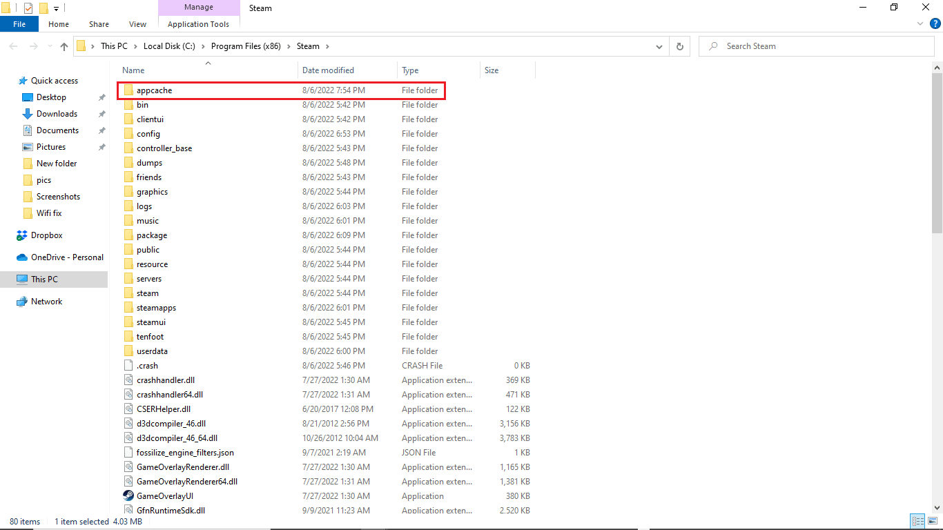The width and height of the screenshot is (943, 530).
Task: Click the dumps folder name
Action: [x=149, y=163]
